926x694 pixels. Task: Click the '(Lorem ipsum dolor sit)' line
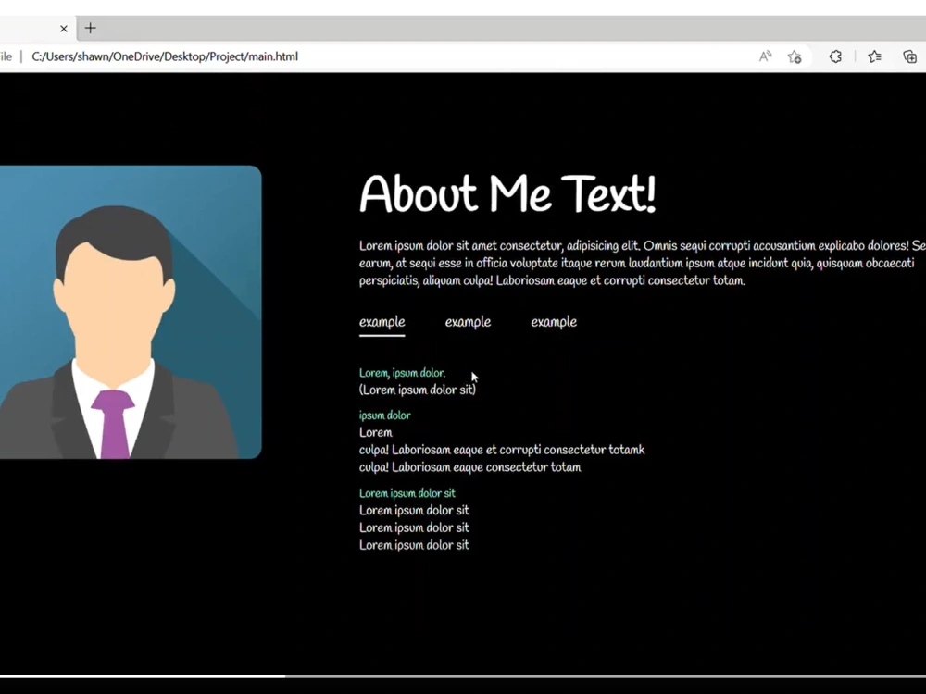[418, 390]
